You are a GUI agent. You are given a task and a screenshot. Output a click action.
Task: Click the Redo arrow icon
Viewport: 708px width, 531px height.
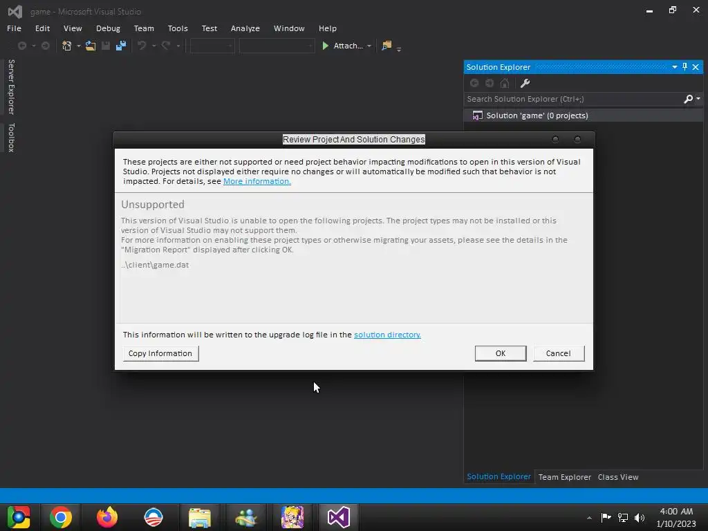(166, 46)
